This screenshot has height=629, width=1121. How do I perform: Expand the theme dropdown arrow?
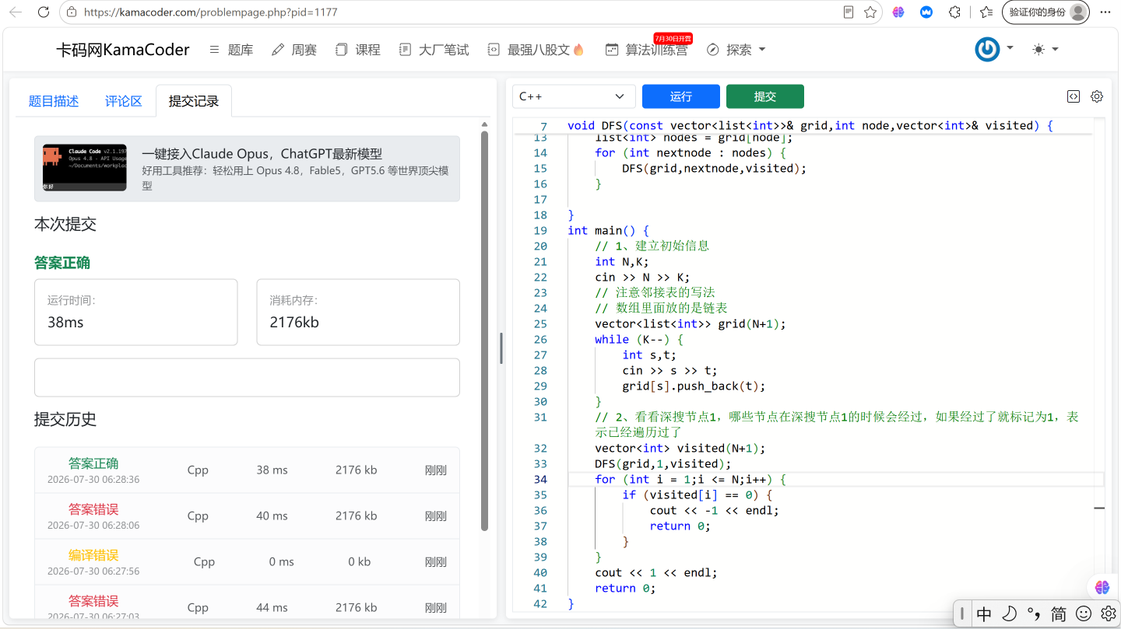(1056, 49)
